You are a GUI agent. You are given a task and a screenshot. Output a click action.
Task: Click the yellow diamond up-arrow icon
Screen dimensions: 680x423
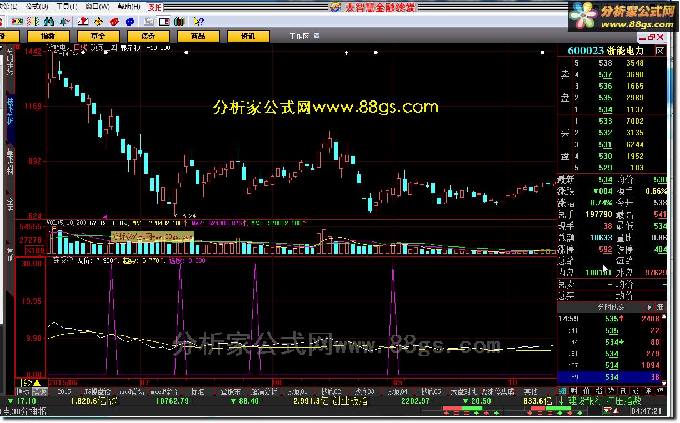pos(98,22)
